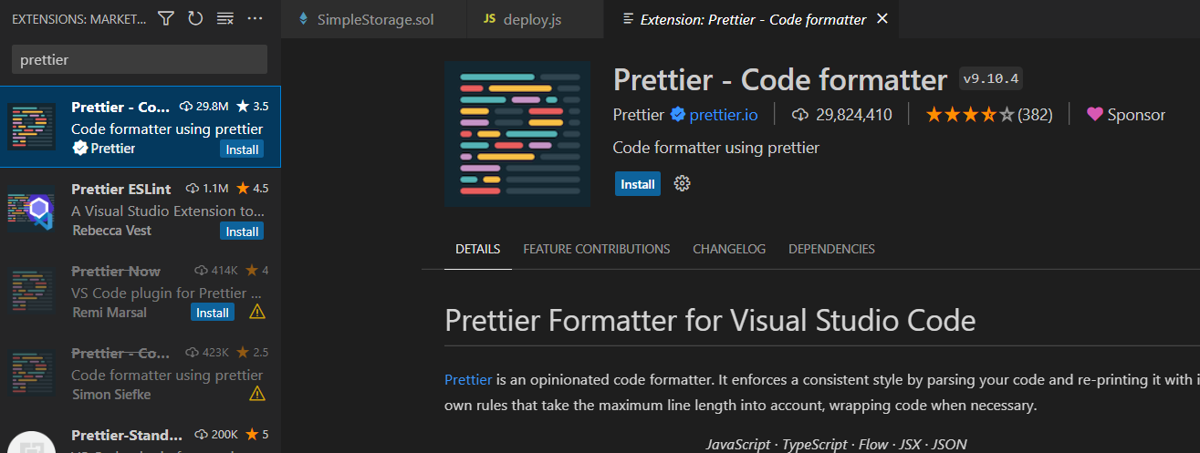This screenshot has width=1200, height=453.
Task: Refresh the extensions marketplace list
Action: click(x=194, y=18)
